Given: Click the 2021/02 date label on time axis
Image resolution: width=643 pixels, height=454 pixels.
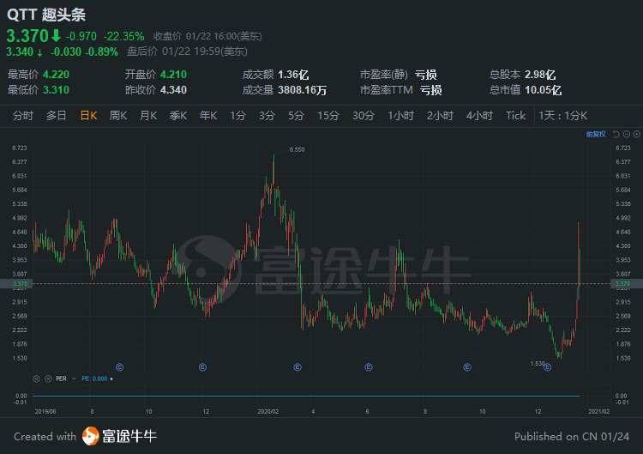Looking at the screenshot, I should tap(599, 411).
